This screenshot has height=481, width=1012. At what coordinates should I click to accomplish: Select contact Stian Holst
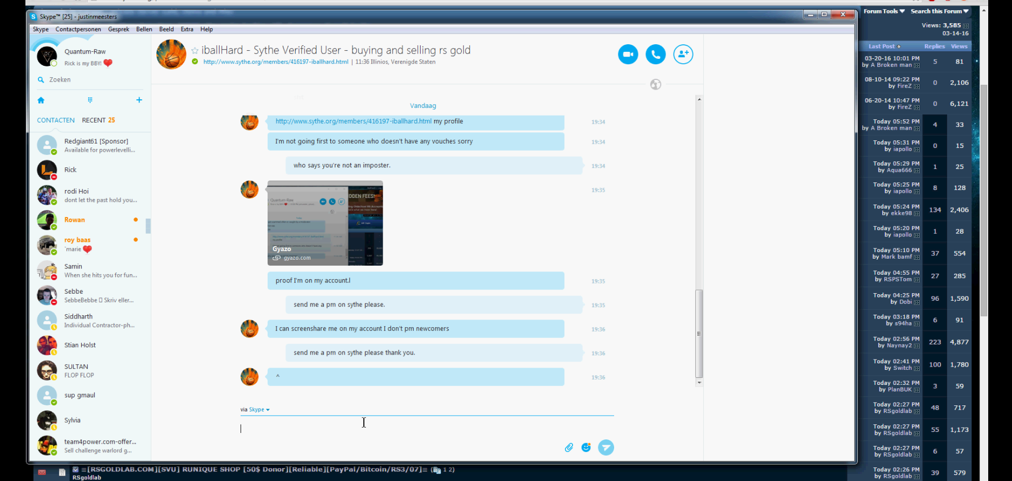pos(90,345)
